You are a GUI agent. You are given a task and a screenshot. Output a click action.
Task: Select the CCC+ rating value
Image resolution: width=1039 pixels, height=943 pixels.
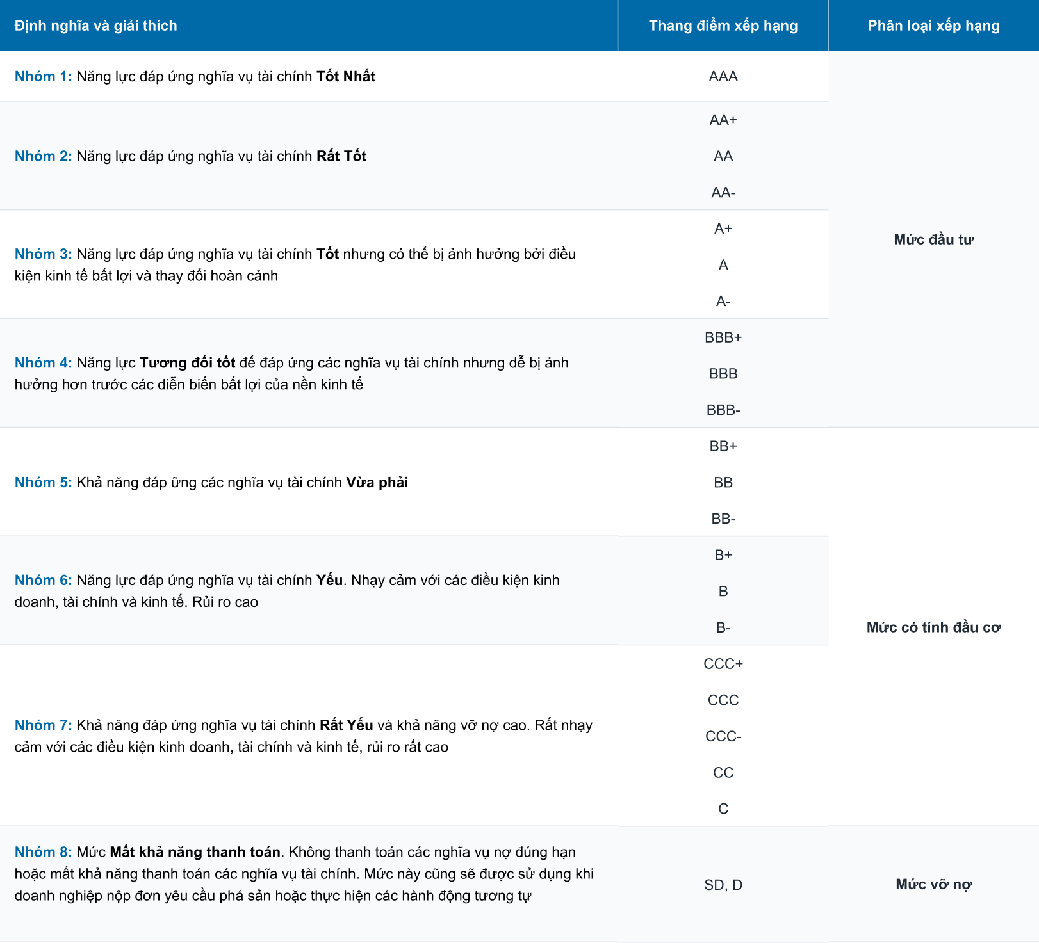(723, 664)
